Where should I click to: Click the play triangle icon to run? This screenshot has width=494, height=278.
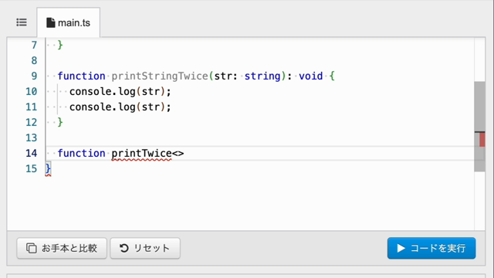401,248
